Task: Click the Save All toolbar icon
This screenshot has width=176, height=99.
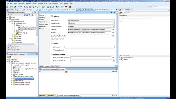Action: [15, 7]
